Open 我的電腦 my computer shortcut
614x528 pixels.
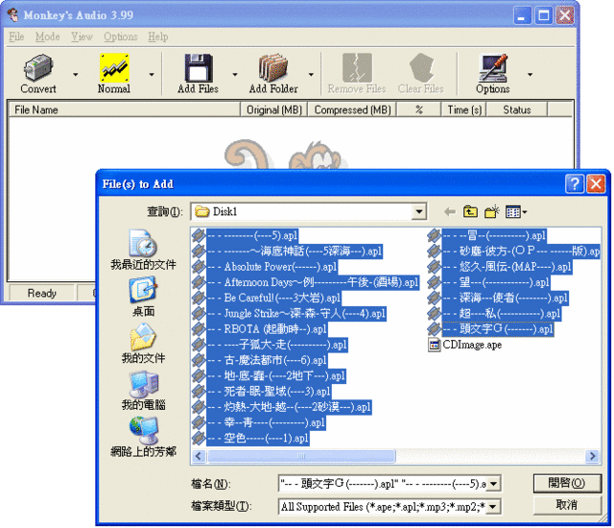(143, 390)
